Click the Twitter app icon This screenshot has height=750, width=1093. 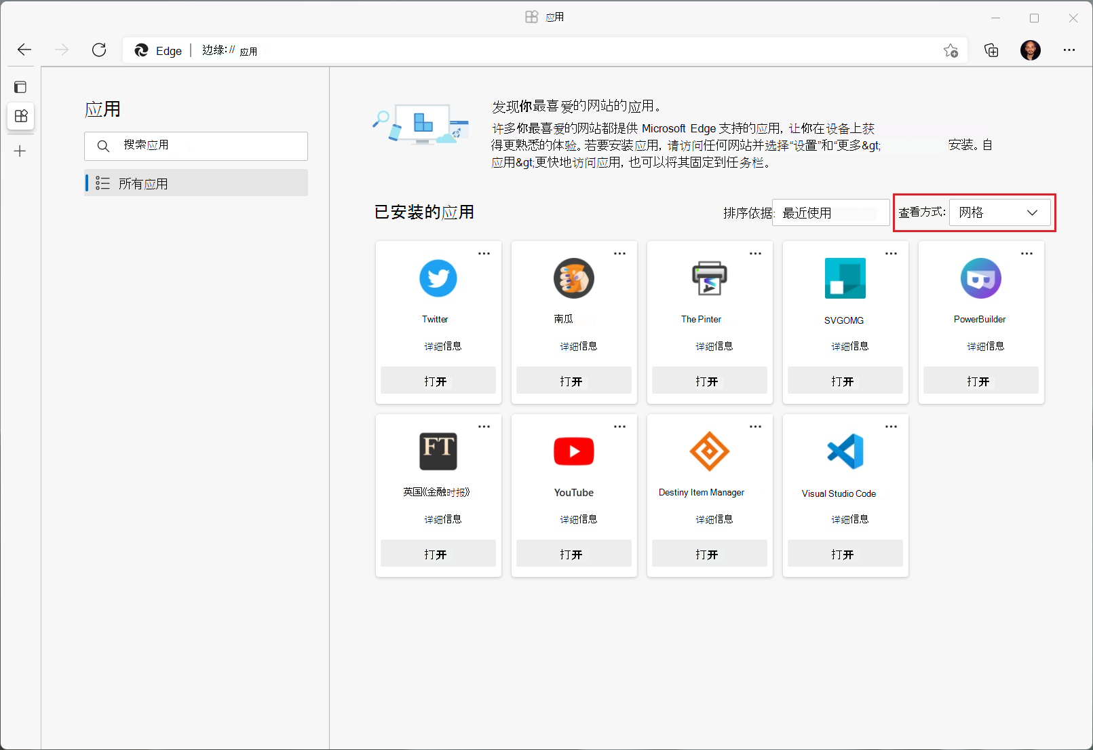[438, 278]
